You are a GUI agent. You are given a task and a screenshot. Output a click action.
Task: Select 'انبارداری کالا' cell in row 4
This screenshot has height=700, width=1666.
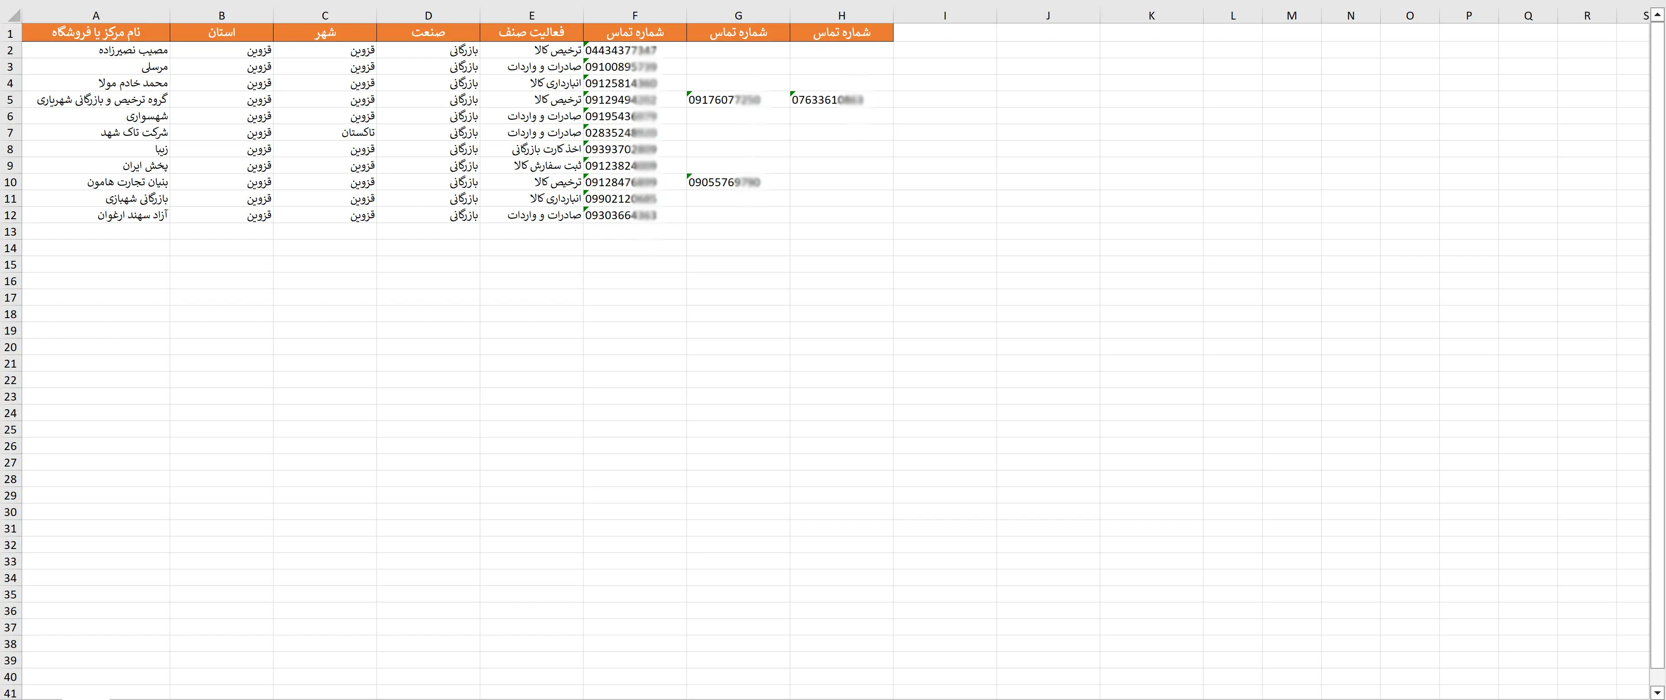(531, 83)
